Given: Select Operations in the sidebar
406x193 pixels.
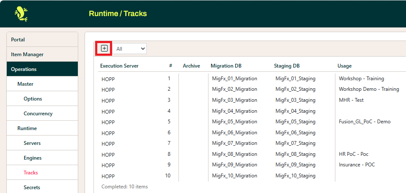Looking at the screenshot, I should [x=42, y=69].
